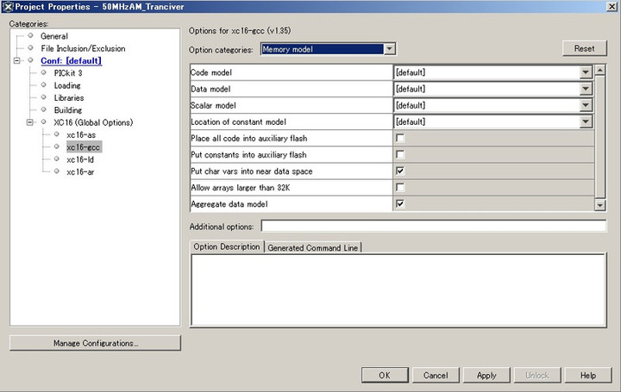This screenshot has height=392, width=621.
Task: Click the MPLAB X title bar icon
Action: [8, 6]
